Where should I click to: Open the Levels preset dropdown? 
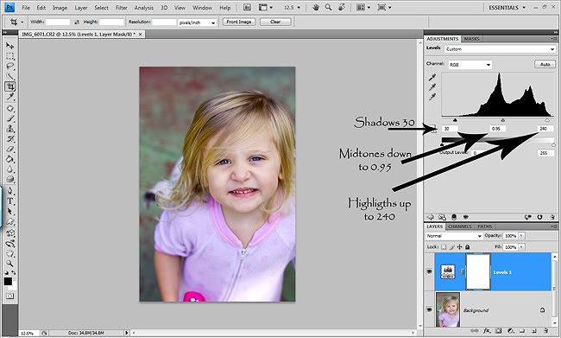pyautogui.click(x=501, y=49)
